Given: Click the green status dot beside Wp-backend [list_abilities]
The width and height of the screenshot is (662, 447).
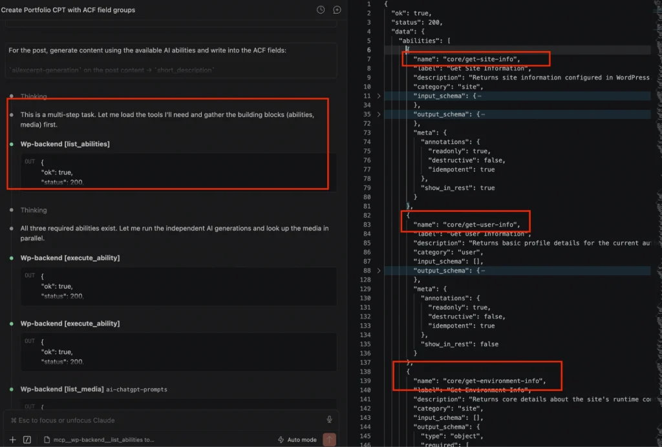Looking at the screenshot, I should (x=12, y=144).
